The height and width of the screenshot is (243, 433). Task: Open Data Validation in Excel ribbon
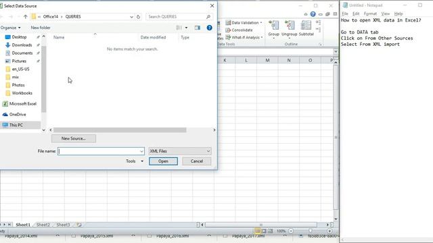click(244, 22)
